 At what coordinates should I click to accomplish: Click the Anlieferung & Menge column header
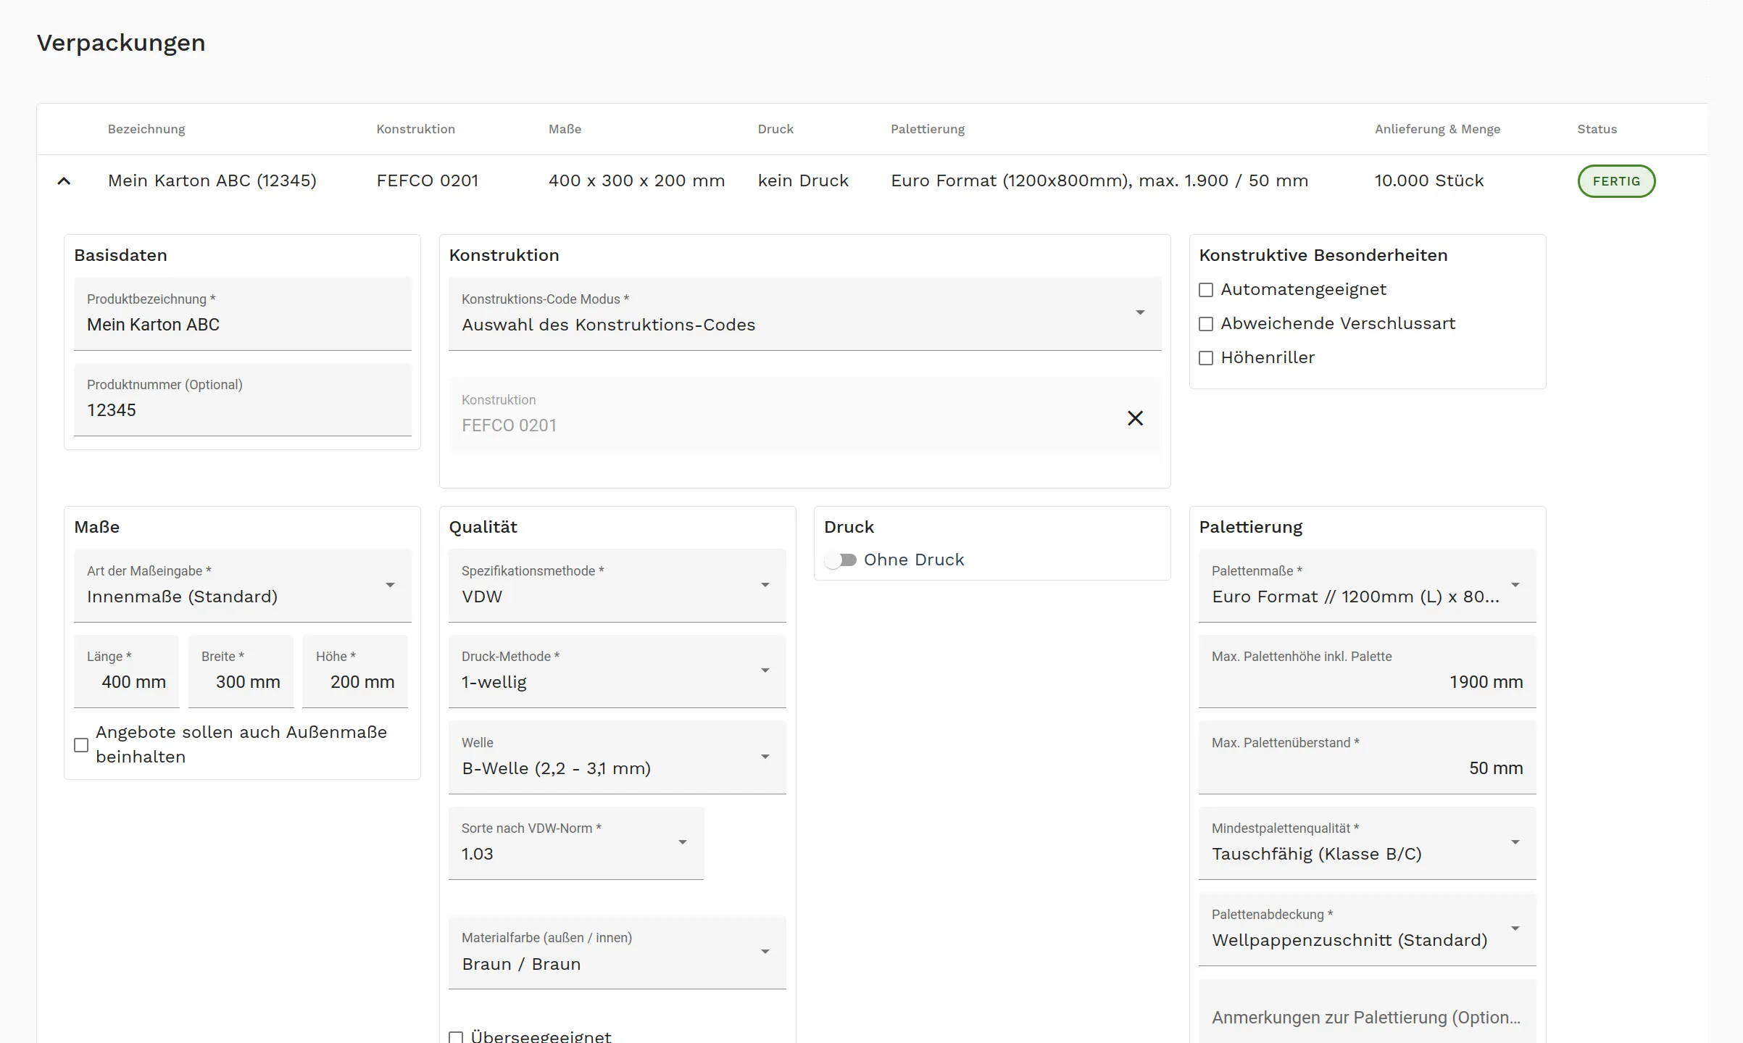click(x=1437, y=129)
